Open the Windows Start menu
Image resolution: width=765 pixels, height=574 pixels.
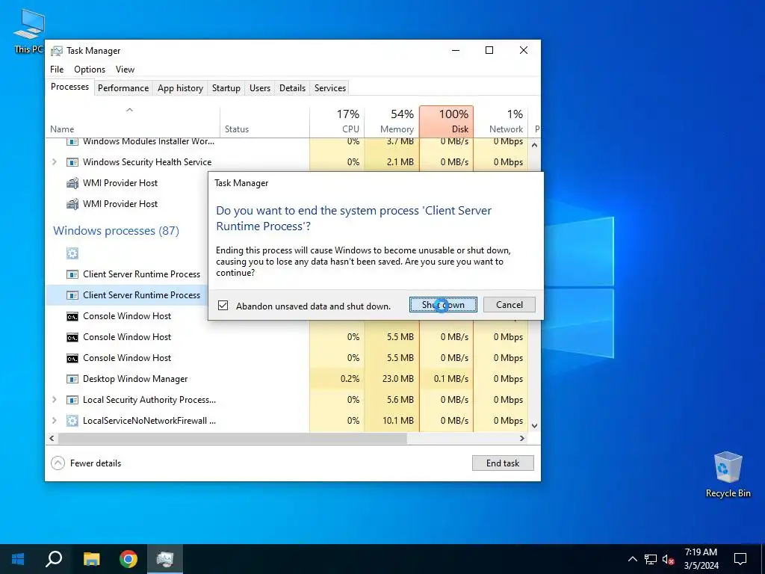(18, 559)
